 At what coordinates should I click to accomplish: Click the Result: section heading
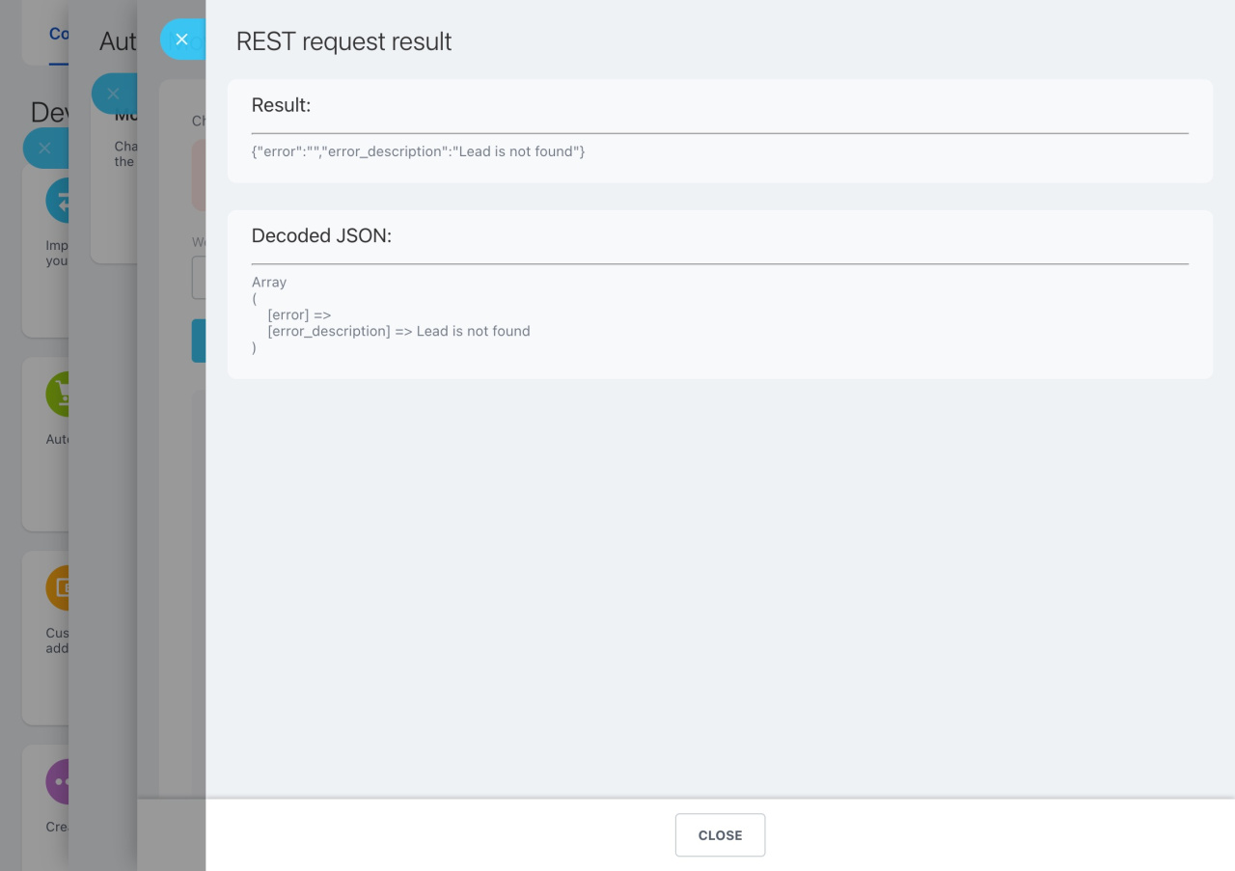281,105
